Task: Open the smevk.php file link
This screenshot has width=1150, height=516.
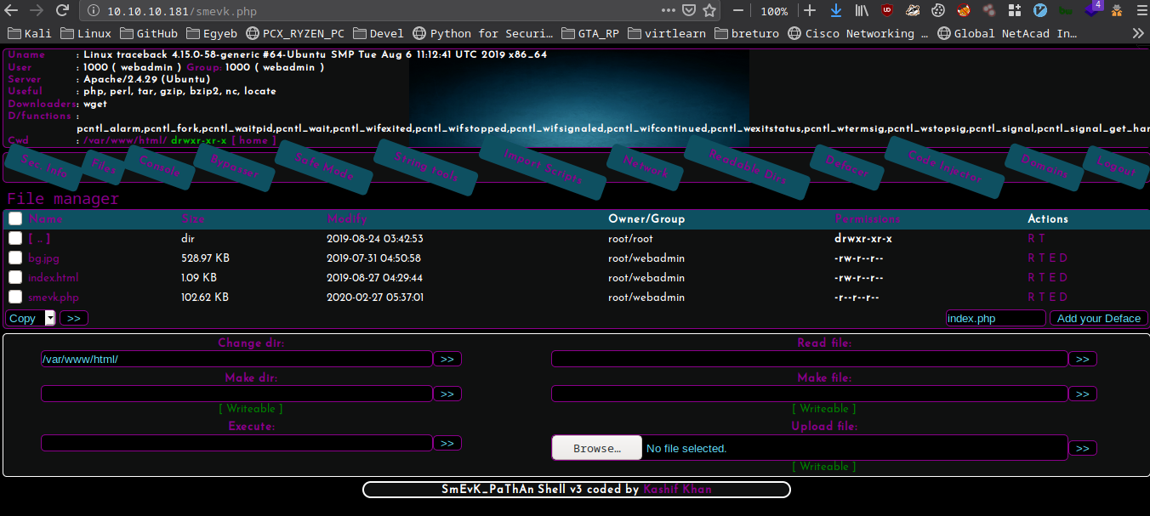Action: pyautogui.click(x=53, y=298)
